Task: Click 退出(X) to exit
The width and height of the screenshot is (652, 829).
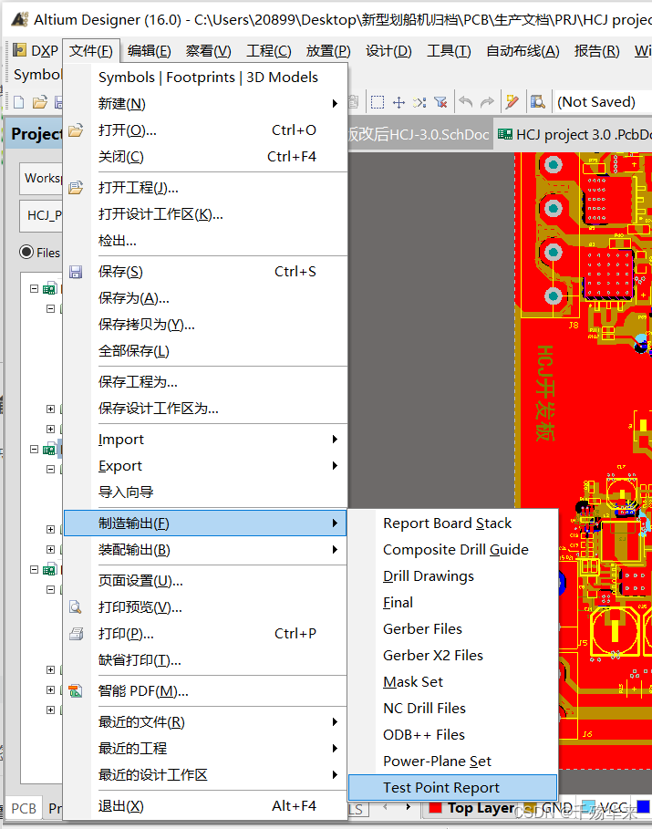Action: point(205,806)
